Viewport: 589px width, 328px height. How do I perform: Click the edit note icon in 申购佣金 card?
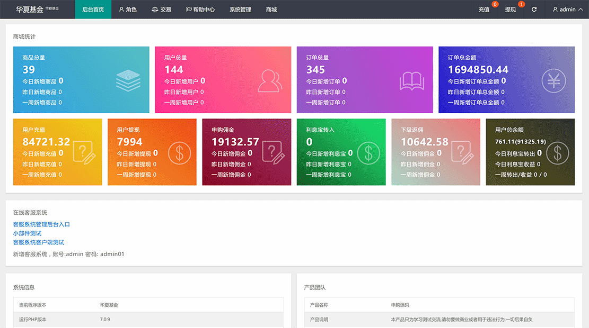pyautogui.click(x=274, y=153)
